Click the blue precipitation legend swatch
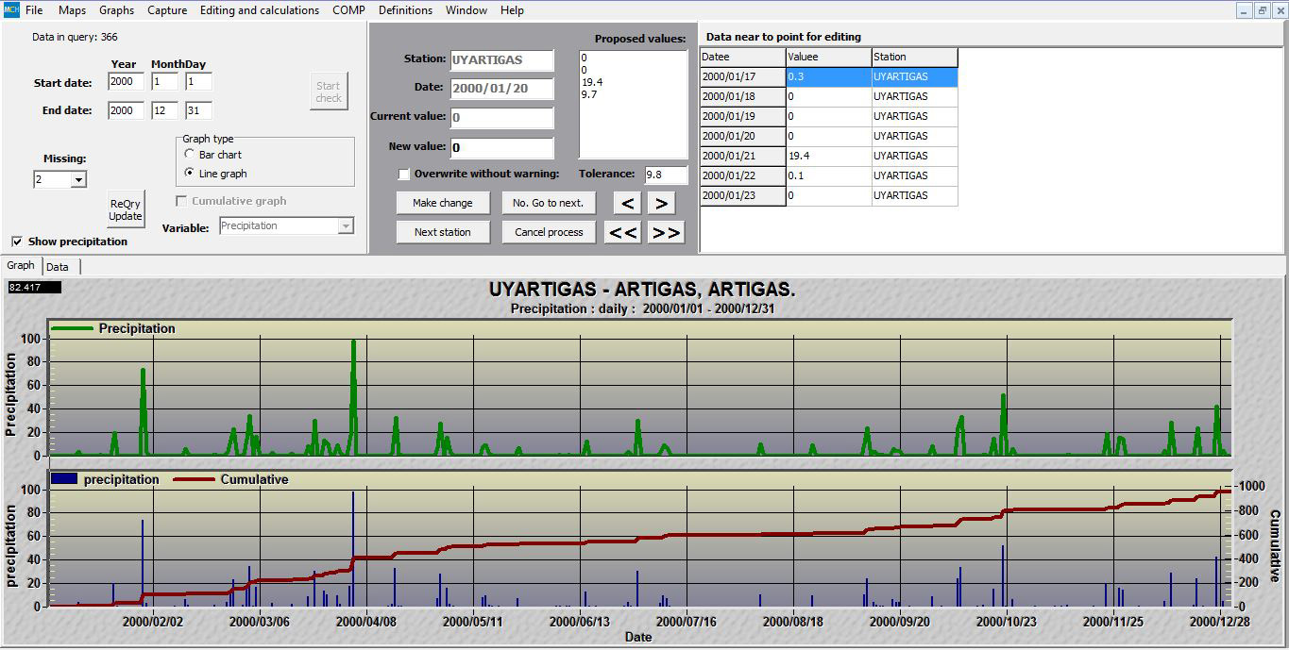 pyautogui.click(x=64, y=479)
